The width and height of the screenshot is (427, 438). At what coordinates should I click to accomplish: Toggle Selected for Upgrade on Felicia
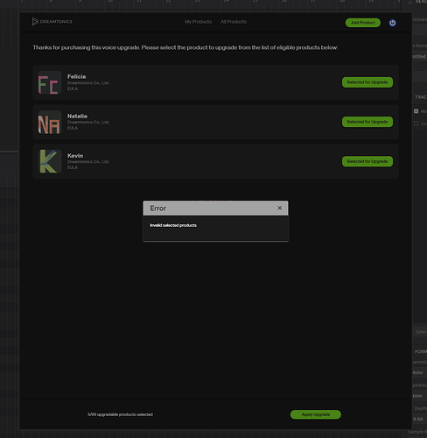(367, 82)
